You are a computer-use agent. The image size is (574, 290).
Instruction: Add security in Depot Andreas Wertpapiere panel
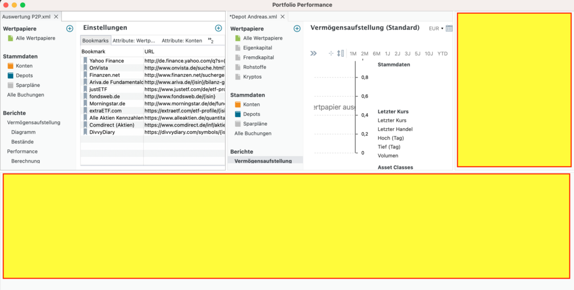297,29
